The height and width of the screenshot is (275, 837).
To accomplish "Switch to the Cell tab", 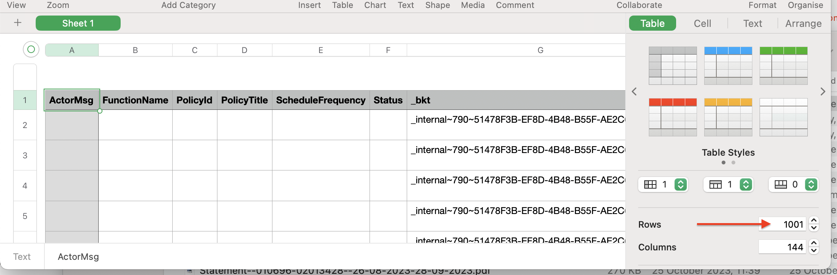I will click(x=702, y=23).
